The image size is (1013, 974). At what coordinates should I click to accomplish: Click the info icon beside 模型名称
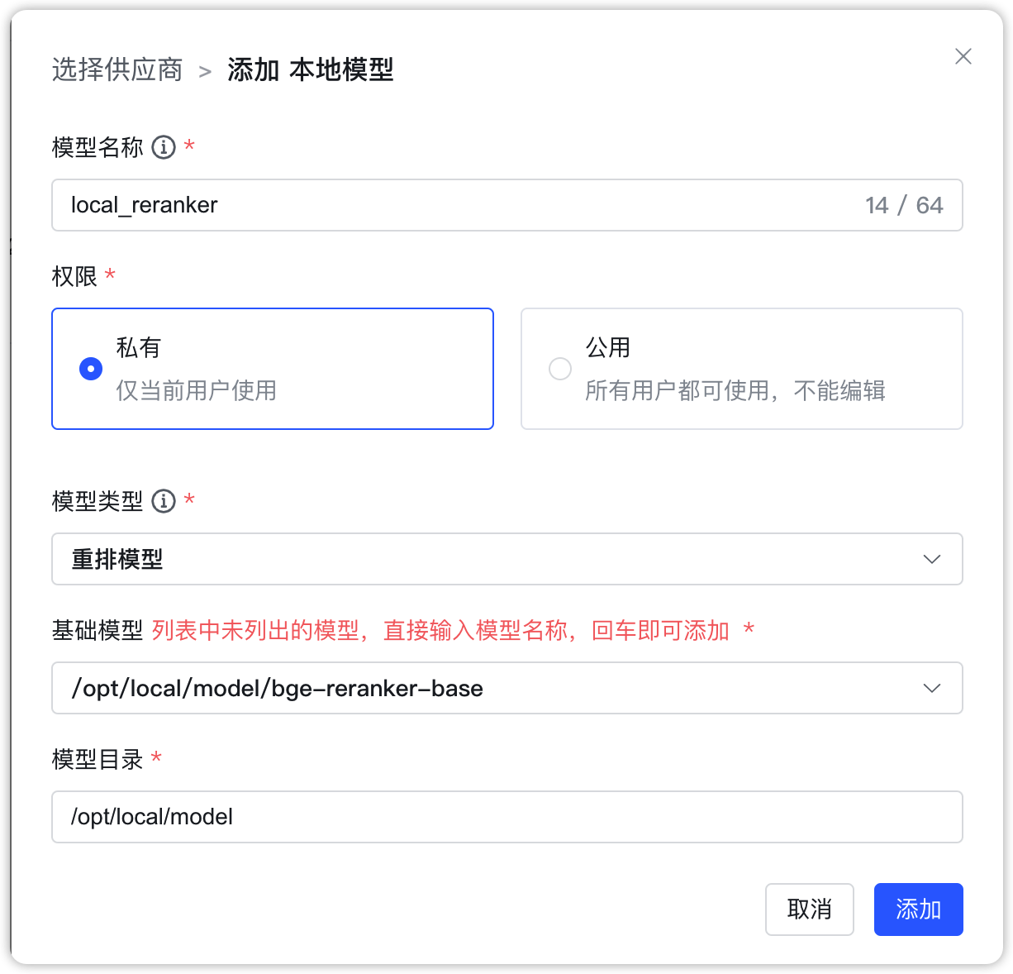pos(164,147)
